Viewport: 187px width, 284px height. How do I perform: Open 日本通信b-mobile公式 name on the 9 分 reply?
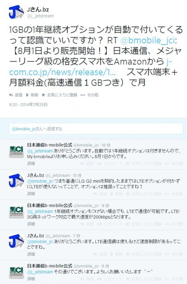[x=49, y=205]
